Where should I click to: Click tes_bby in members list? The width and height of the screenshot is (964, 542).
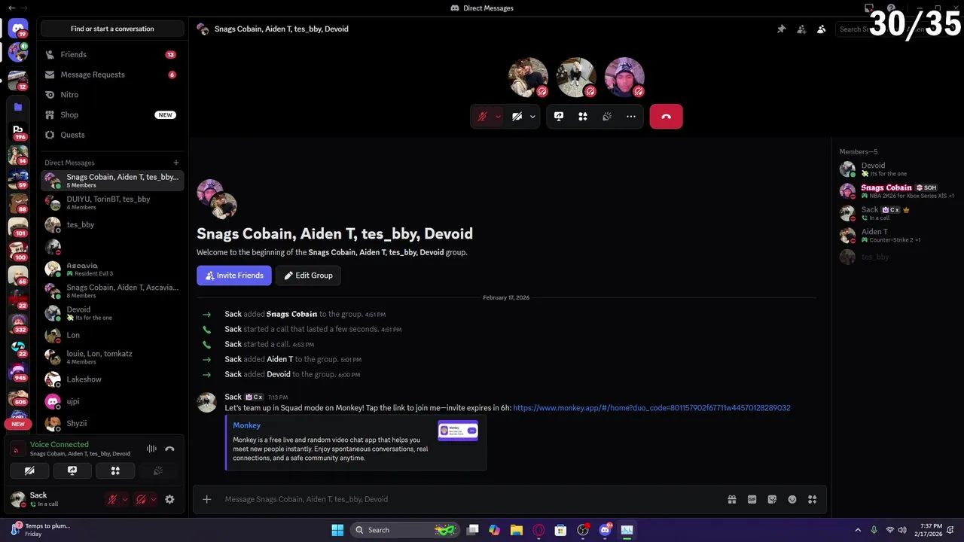(x=895, y=257)
